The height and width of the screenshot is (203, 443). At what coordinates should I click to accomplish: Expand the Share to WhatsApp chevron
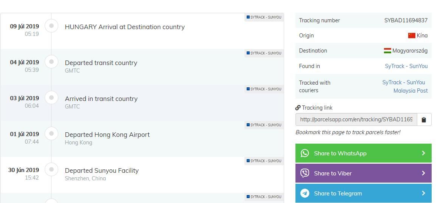click(423, 153)
